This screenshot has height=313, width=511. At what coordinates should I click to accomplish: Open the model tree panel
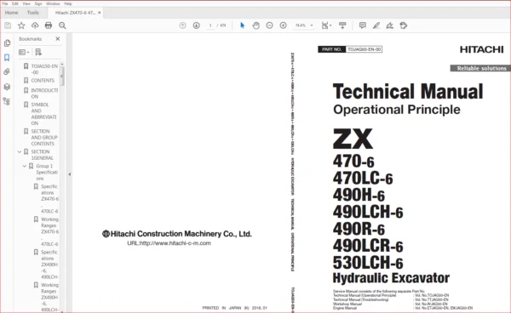7,101
